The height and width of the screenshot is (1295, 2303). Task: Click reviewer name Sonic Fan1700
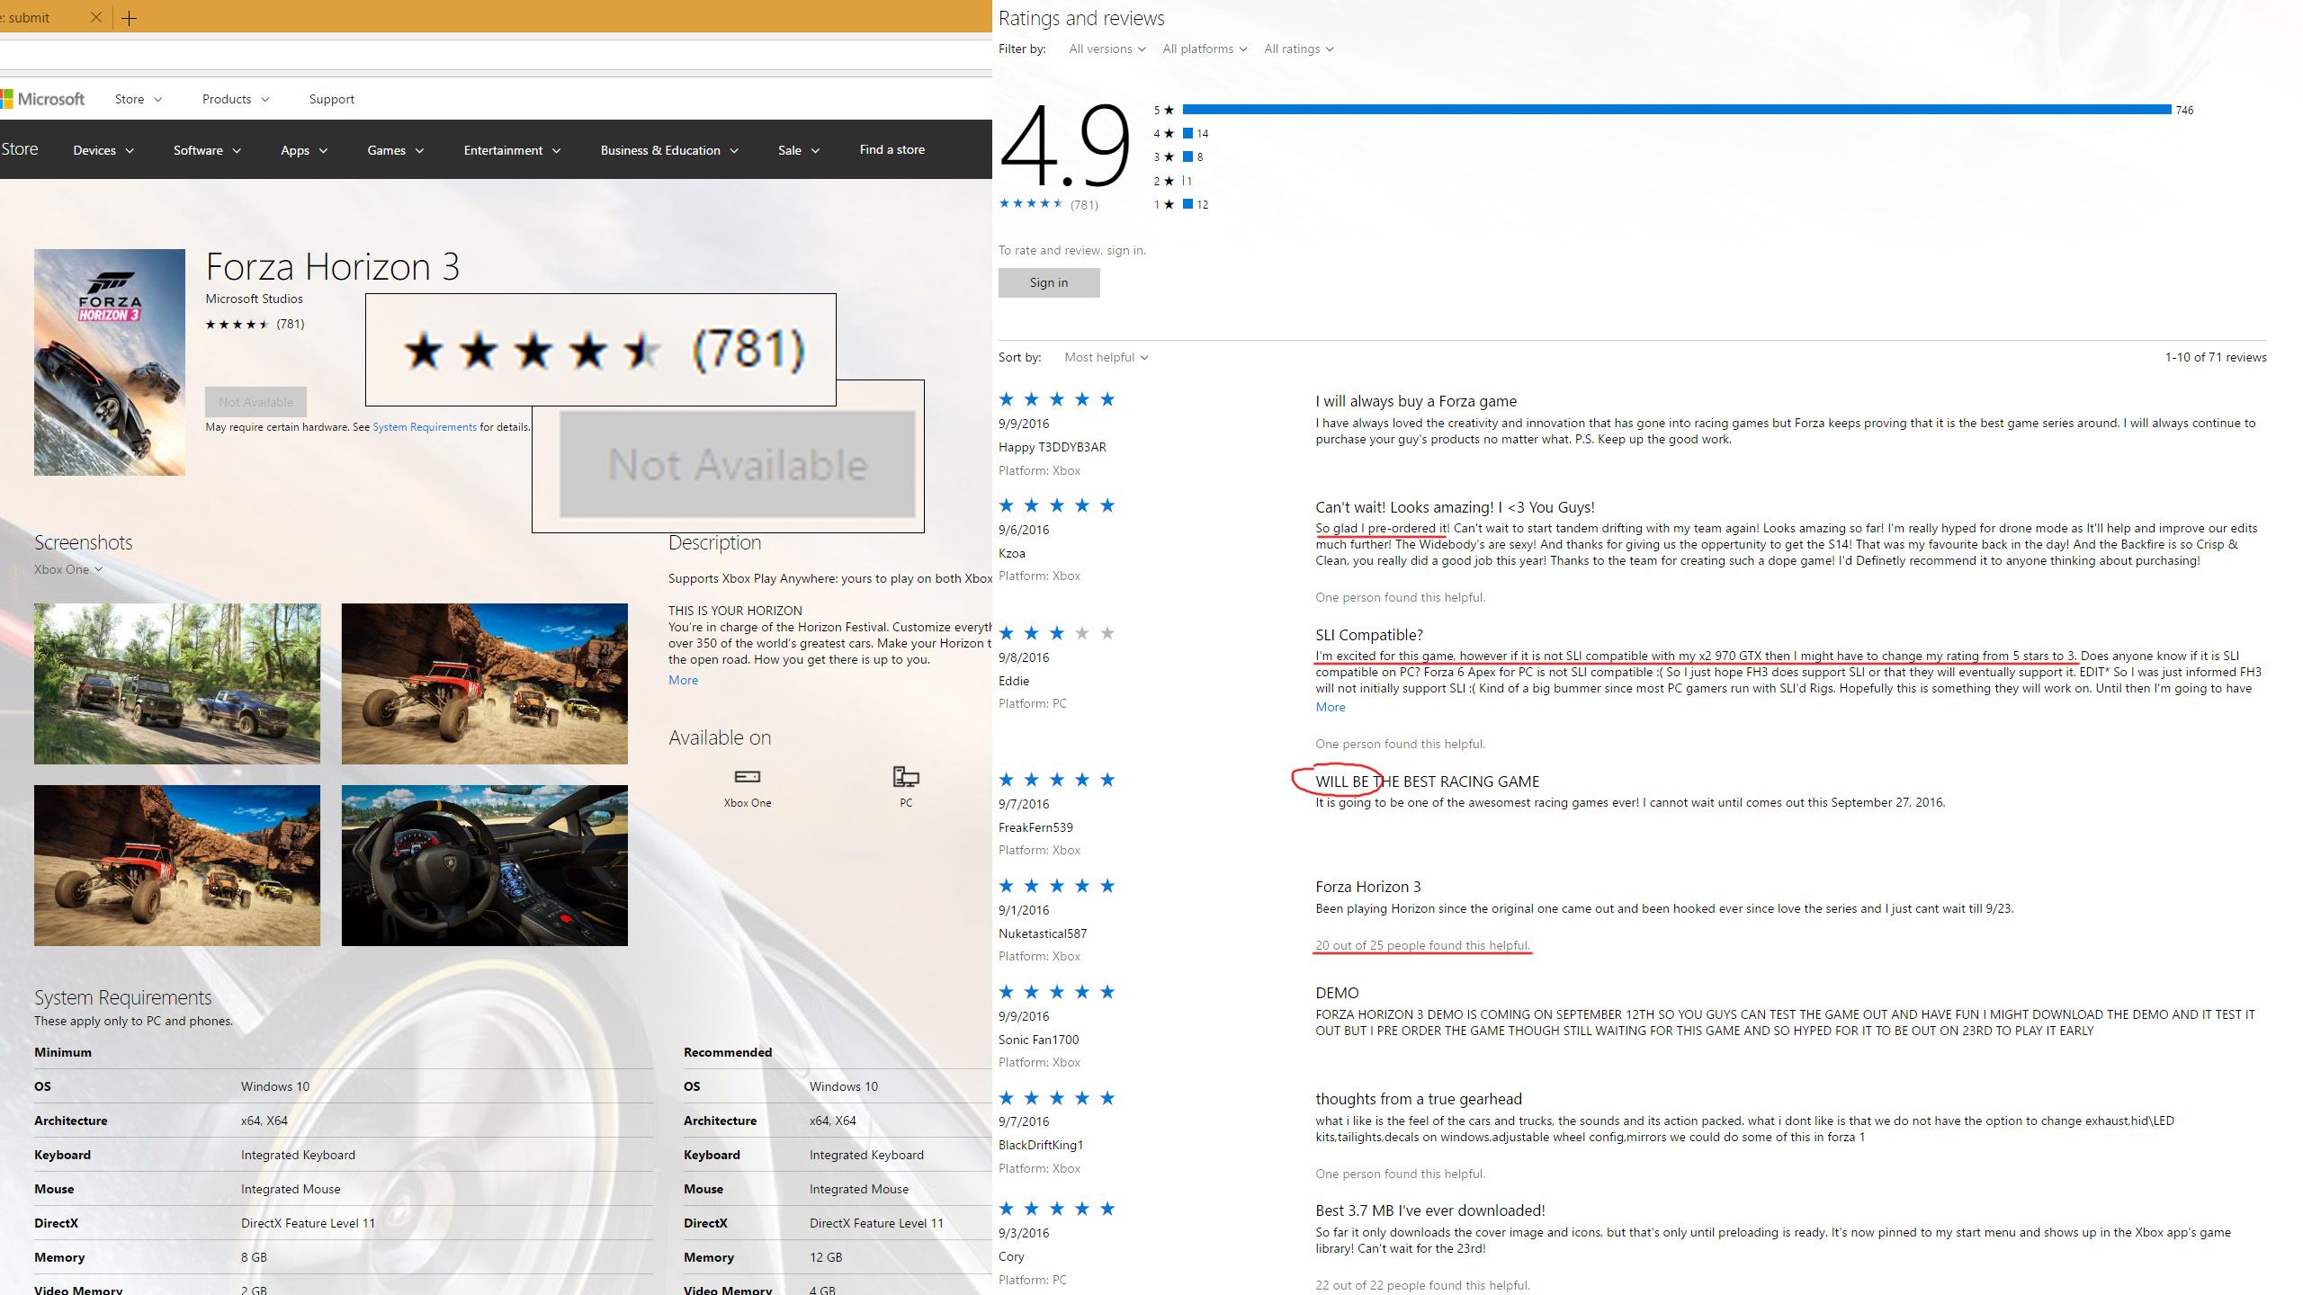1038,1040
